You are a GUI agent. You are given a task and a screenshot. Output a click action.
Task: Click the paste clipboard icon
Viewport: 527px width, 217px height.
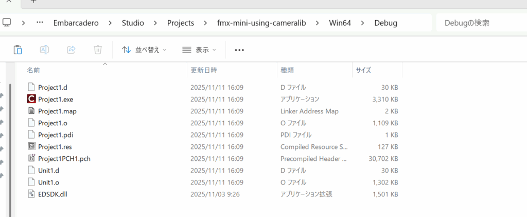(x=18, y=50)
